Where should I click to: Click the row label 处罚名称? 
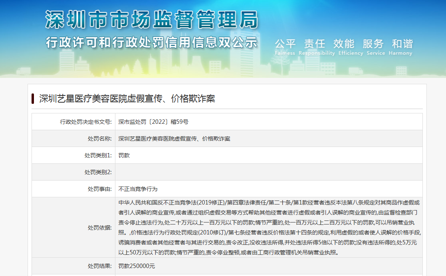coord(99,139)
